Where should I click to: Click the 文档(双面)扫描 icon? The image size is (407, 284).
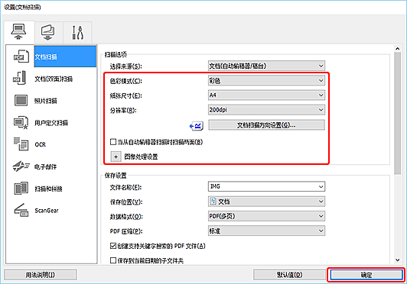pyautogui.click(x=20, y=79)
